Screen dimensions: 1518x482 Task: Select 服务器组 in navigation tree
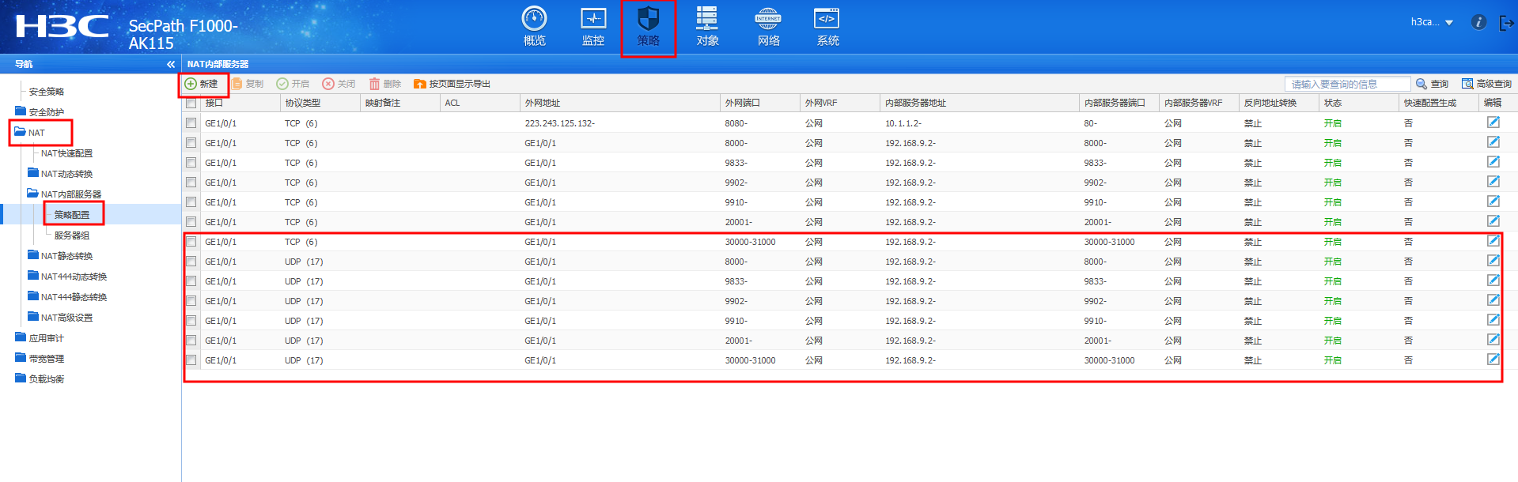tap(72, 235)
